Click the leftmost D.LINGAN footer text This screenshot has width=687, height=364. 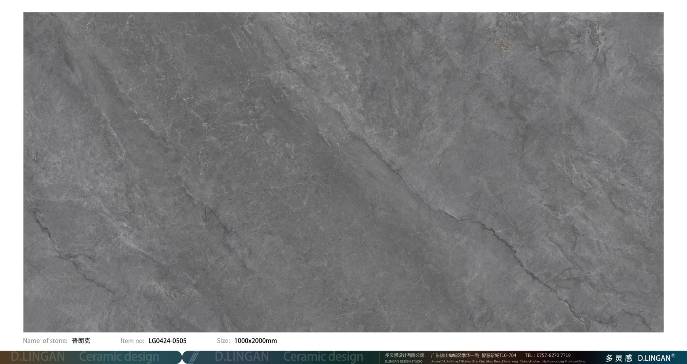pos(38,357)
